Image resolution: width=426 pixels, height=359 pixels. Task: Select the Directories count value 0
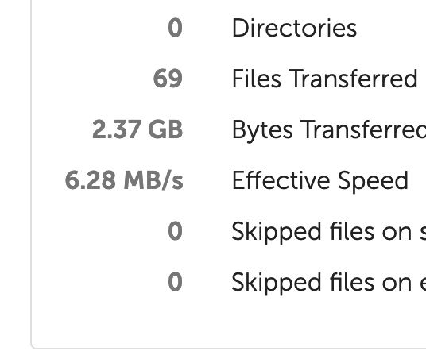(175, 28)
